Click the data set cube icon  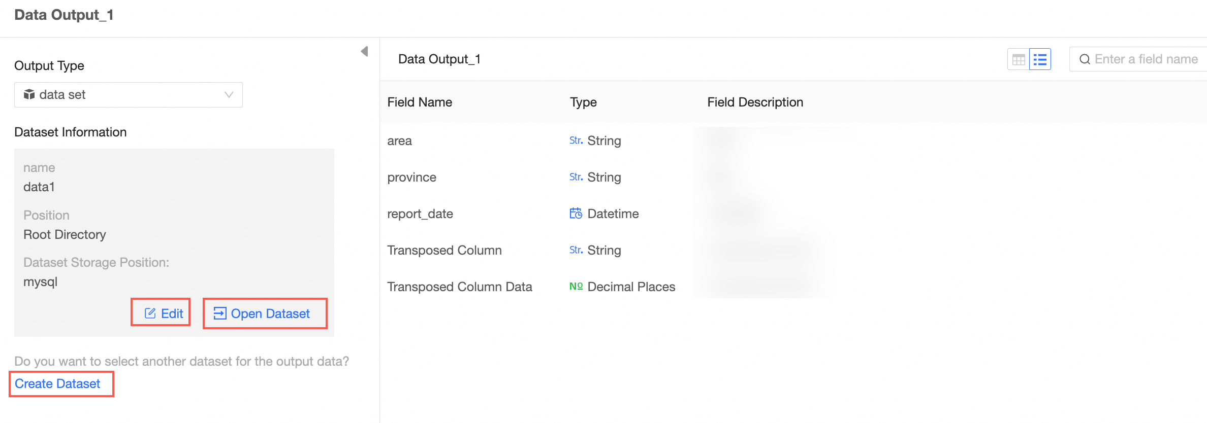(29, 95)
